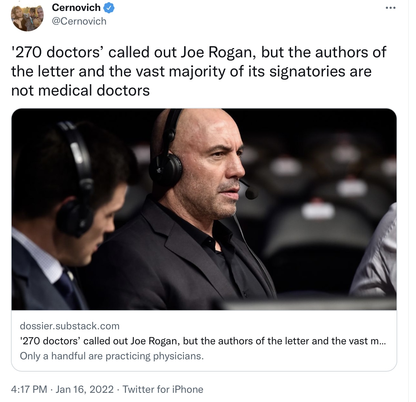Click "Only a handful are practicing physicians."
The height and width of the screenshot is (402, 416).
pyautogui.click(x=112, y=356)
